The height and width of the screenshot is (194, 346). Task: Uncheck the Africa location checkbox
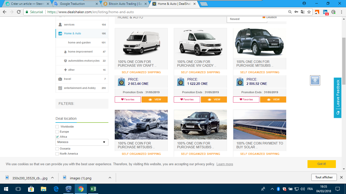click(57, 137)
